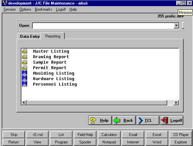Expand the Open combo box dropdown arrow
The height and width of the screenshot is (146, 193).
tap(177, 26)
